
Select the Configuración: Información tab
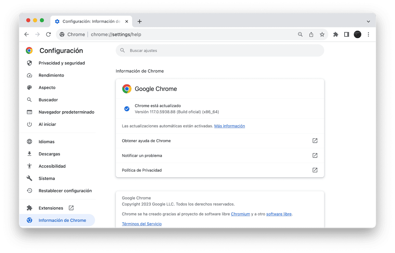coord(92,21)
